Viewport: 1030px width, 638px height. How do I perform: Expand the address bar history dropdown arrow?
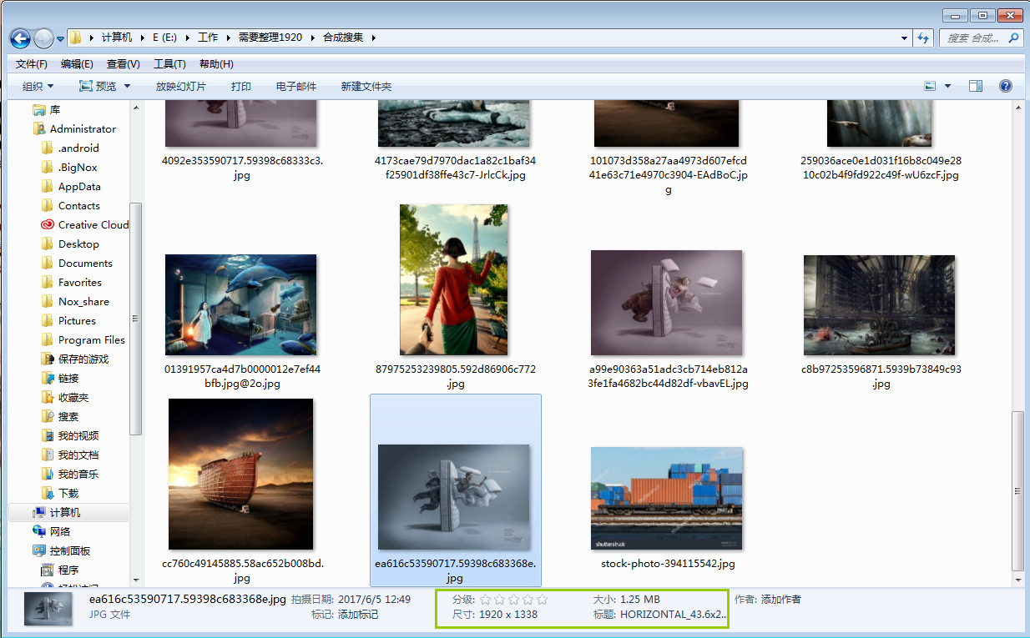click(x=905, y=38)
